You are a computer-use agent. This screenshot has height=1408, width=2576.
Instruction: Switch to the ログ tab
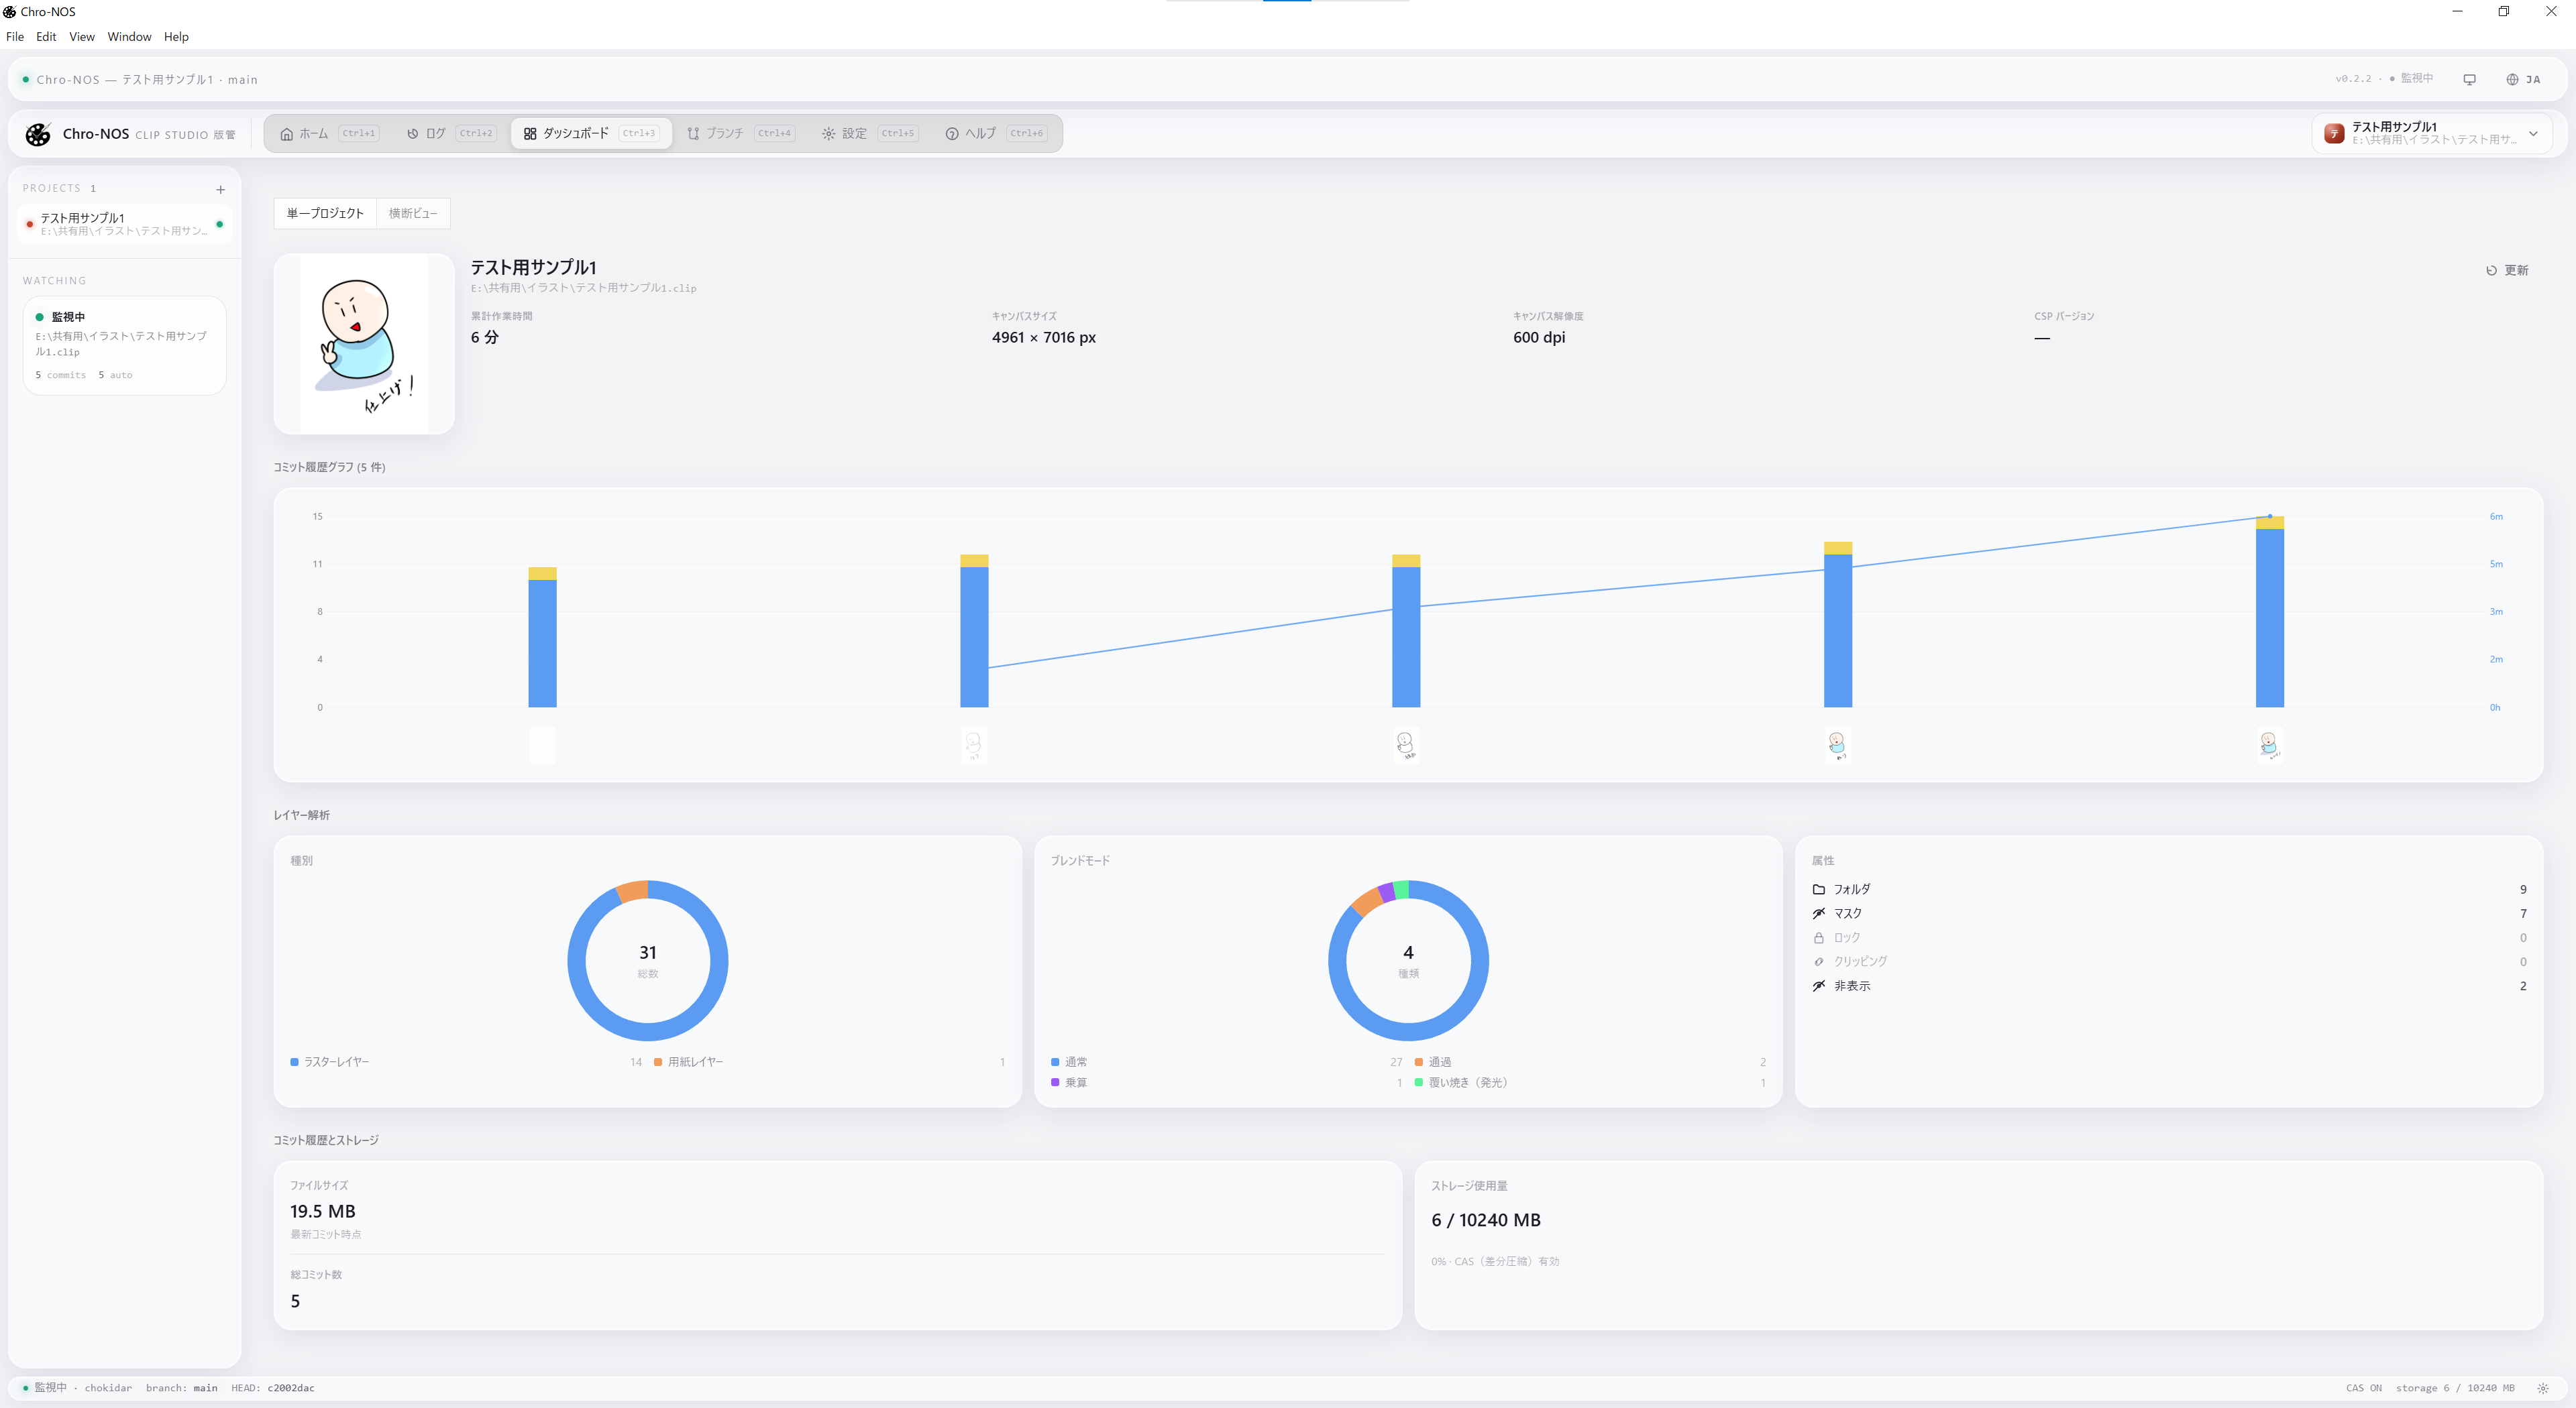point(435,133)
